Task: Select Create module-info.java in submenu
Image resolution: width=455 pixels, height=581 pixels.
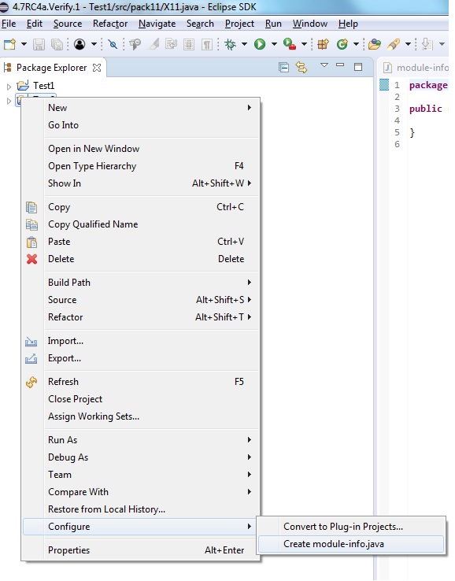Action: (x=351, y=544)
